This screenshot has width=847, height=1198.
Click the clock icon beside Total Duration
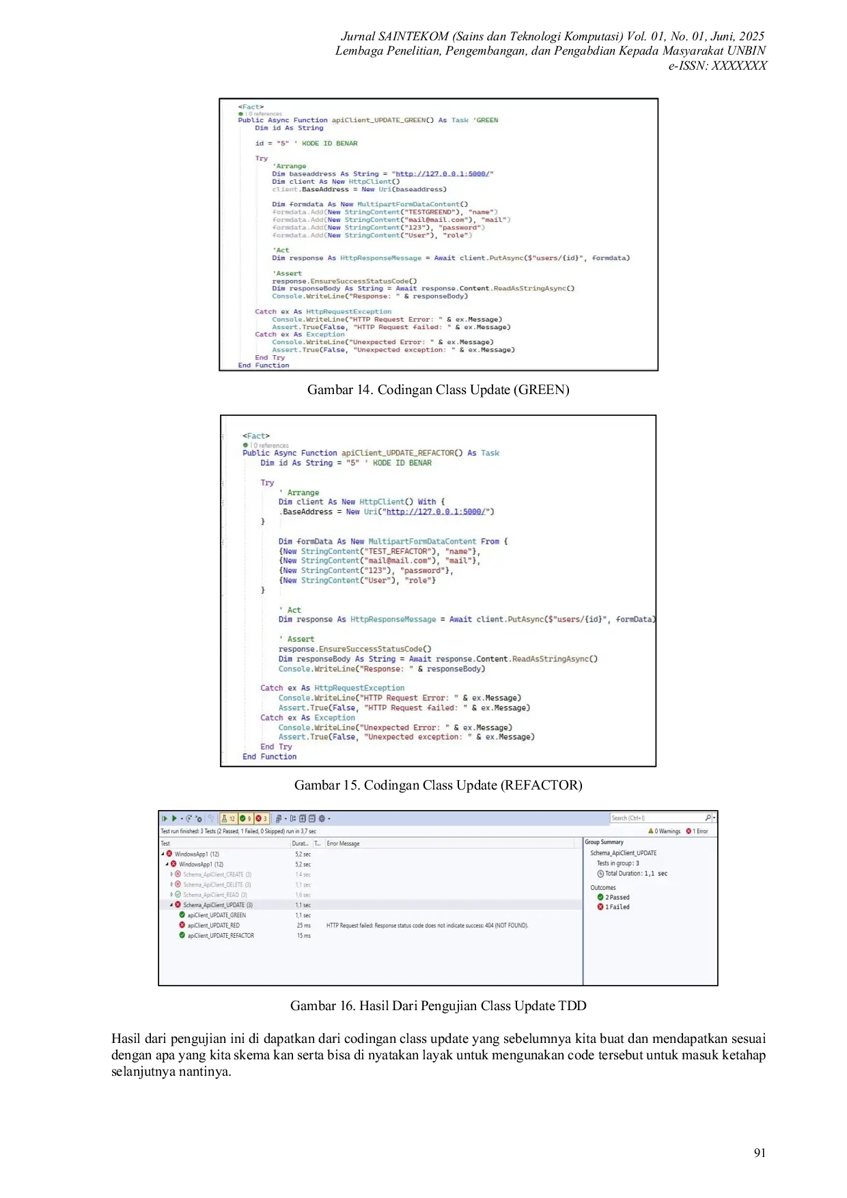pyautogui.click(x=600, y=874)
